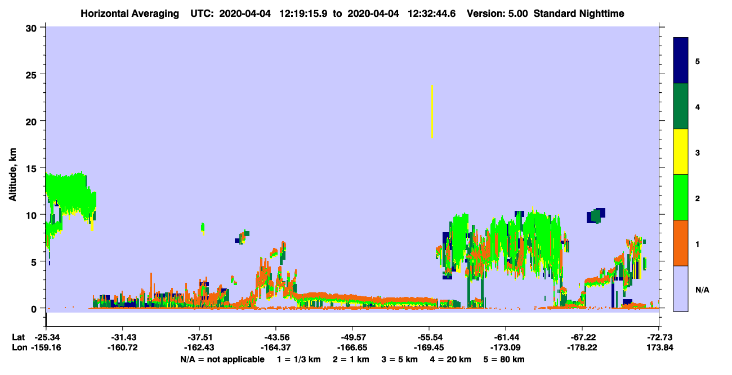732x375 pixels.
Task: Click the yellow colorbar segment labeled 3
Action: tap(681, 152)
